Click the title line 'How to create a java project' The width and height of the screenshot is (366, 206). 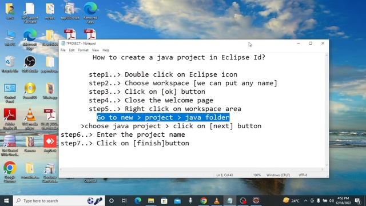point(179,57)
